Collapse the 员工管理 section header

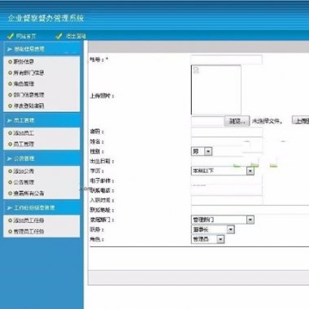point(42,120)
